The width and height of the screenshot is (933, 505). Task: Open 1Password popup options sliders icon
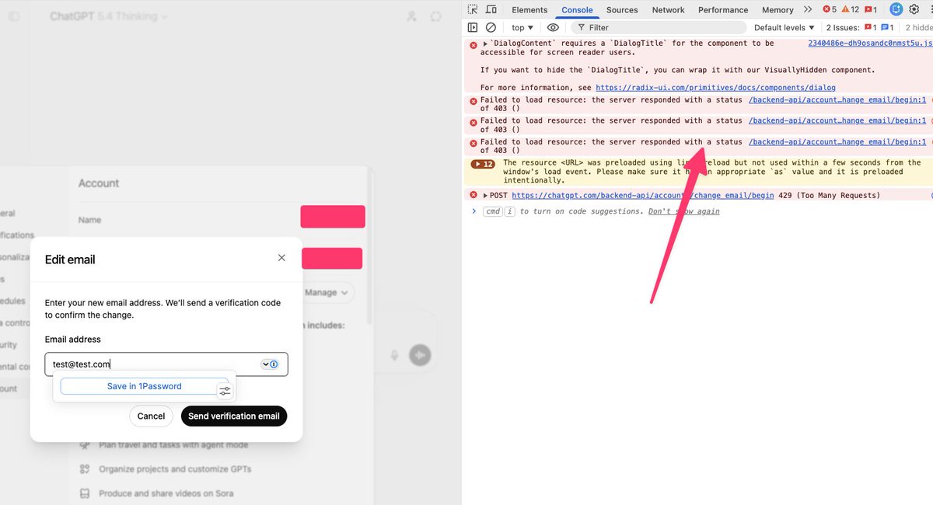point(225,391)
